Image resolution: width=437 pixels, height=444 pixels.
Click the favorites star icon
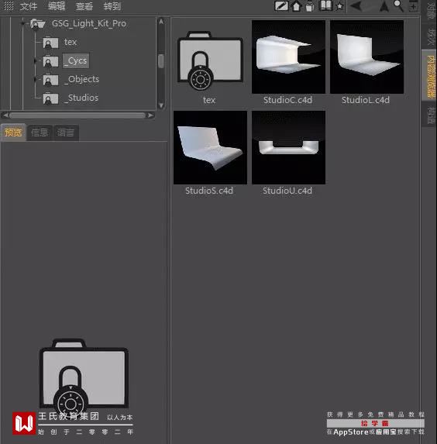(339, 6)
